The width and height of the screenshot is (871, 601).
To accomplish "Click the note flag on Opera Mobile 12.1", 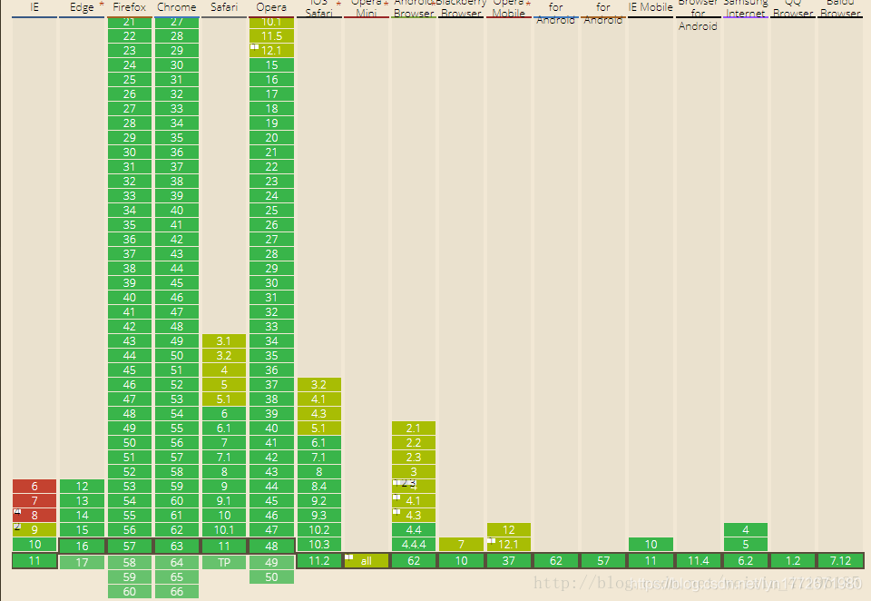I will tap(492, 540).
